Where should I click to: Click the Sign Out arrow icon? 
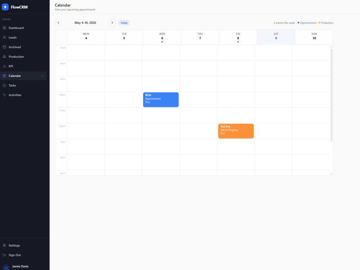click(x=4, y=255)
